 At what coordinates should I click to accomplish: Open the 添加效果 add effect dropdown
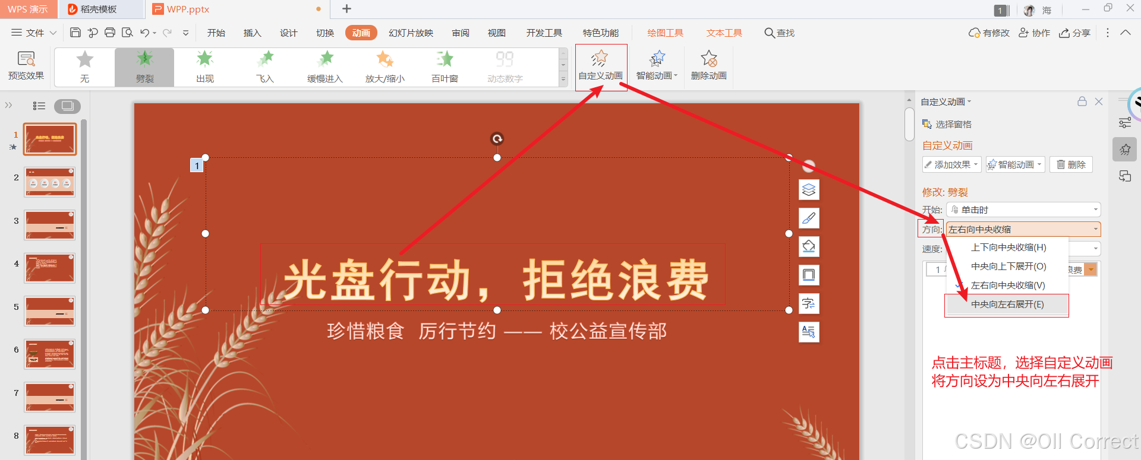click(x=951, y=164)
